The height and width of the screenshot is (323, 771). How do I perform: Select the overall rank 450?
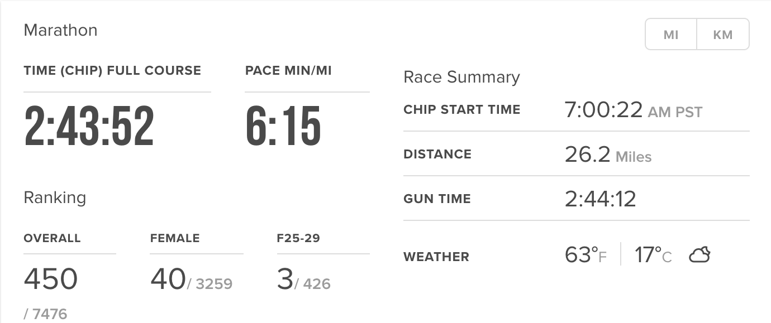coord(50,279)
